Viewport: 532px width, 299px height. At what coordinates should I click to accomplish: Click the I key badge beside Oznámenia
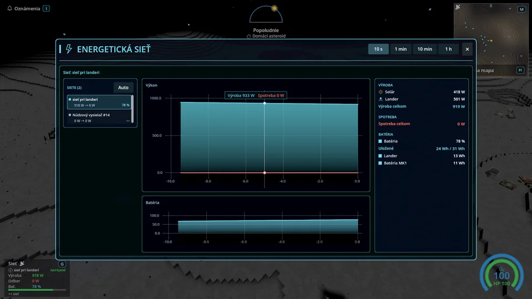tap(47, 8)
